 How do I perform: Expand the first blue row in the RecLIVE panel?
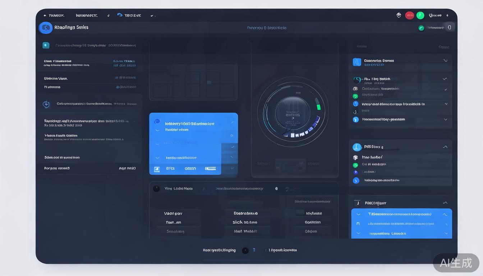click(x=445, y=214)
